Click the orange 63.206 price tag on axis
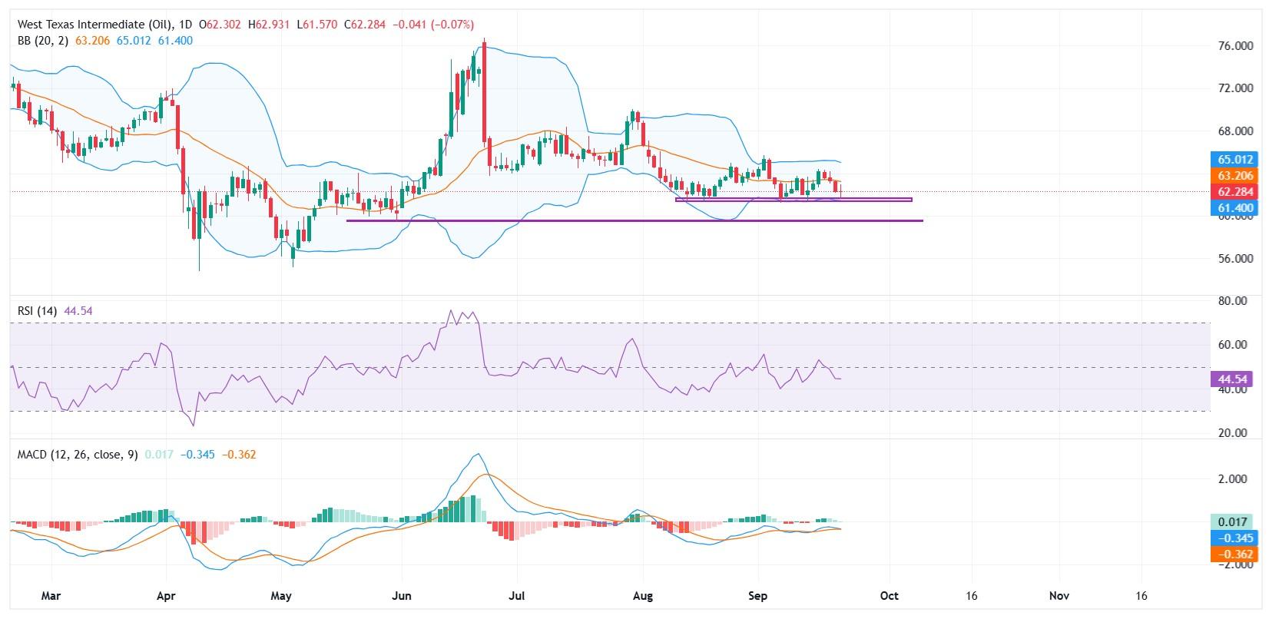 pos(1235,175)
